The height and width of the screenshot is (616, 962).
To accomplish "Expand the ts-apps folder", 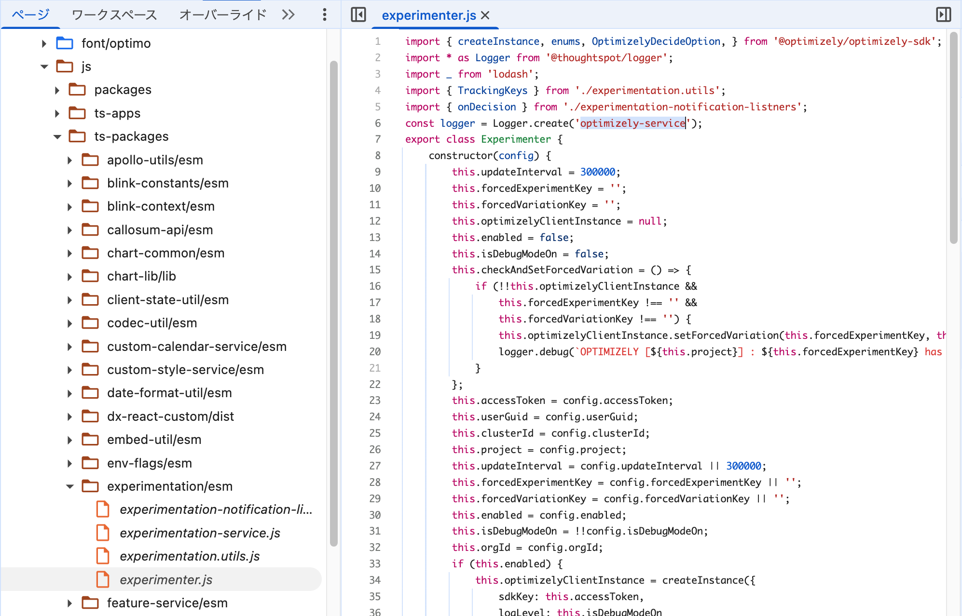I will 57,113.
